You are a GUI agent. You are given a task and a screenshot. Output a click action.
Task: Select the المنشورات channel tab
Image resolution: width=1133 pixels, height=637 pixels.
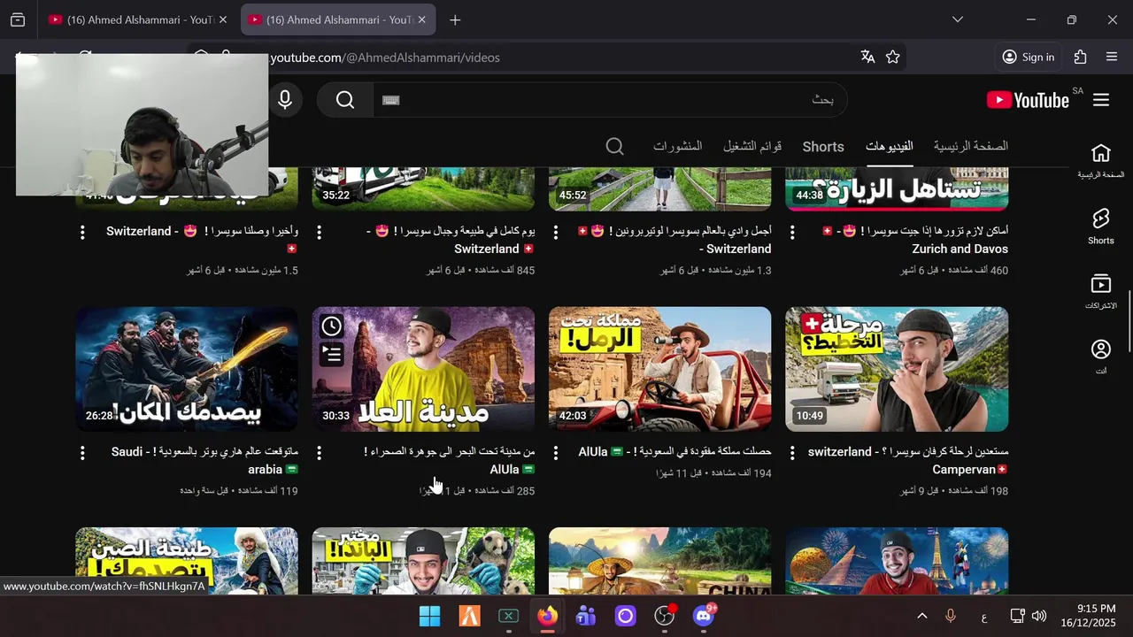[x=678, y=146]
